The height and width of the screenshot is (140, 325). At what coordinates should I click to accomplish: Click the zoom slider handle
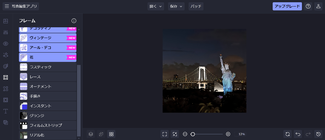point(193,134)
